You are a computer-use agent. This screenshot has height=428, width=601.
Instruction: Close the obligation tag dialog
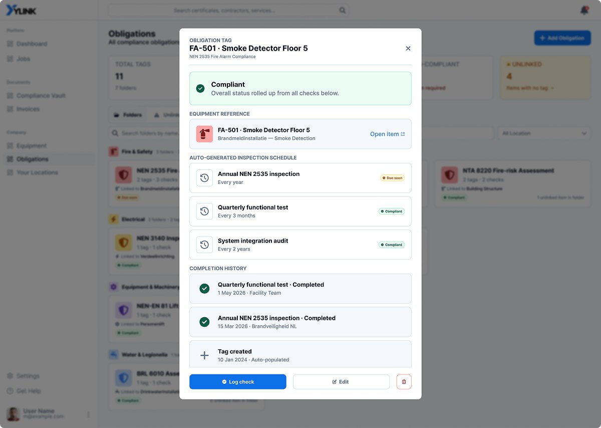(x=408, y=49)
